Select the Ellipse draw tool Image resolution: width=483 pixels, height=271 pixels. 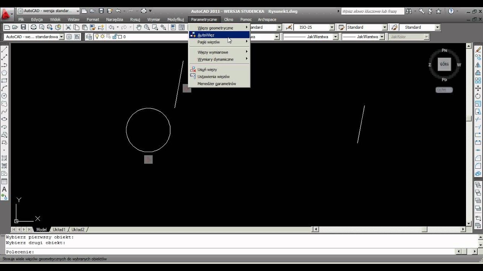(x=4, y=119)
